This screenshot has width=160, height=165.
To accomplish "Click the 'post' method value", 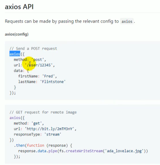I will (38, 60).
